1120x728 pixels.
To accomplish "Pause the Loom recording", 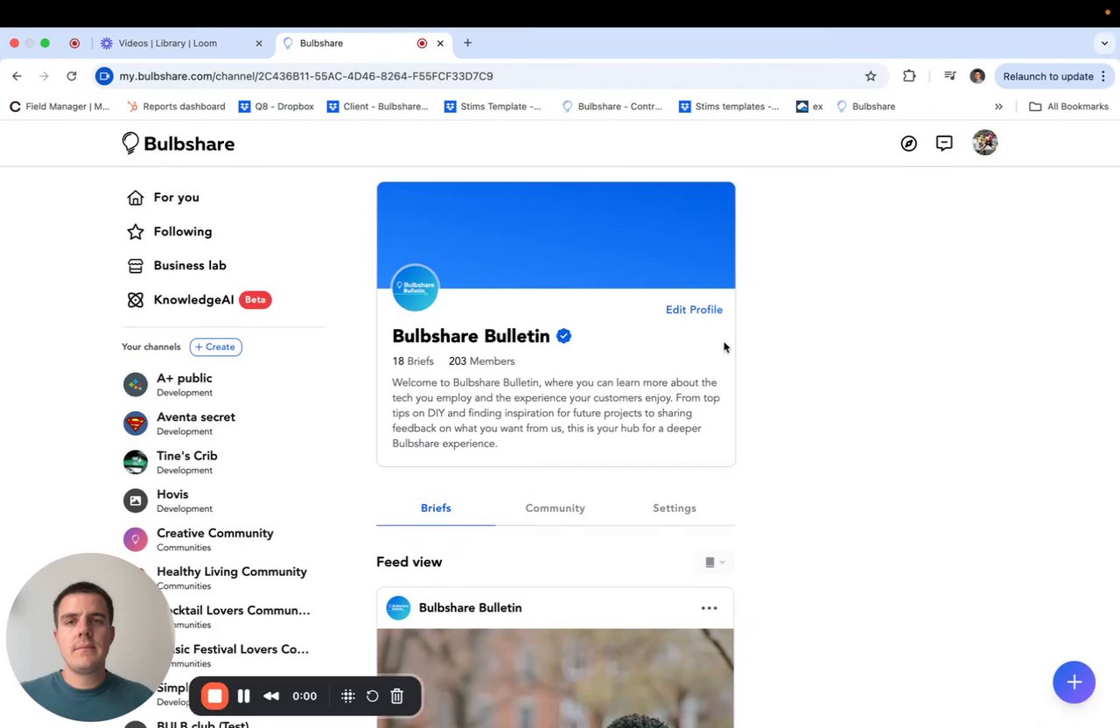I will click(244, 696).
